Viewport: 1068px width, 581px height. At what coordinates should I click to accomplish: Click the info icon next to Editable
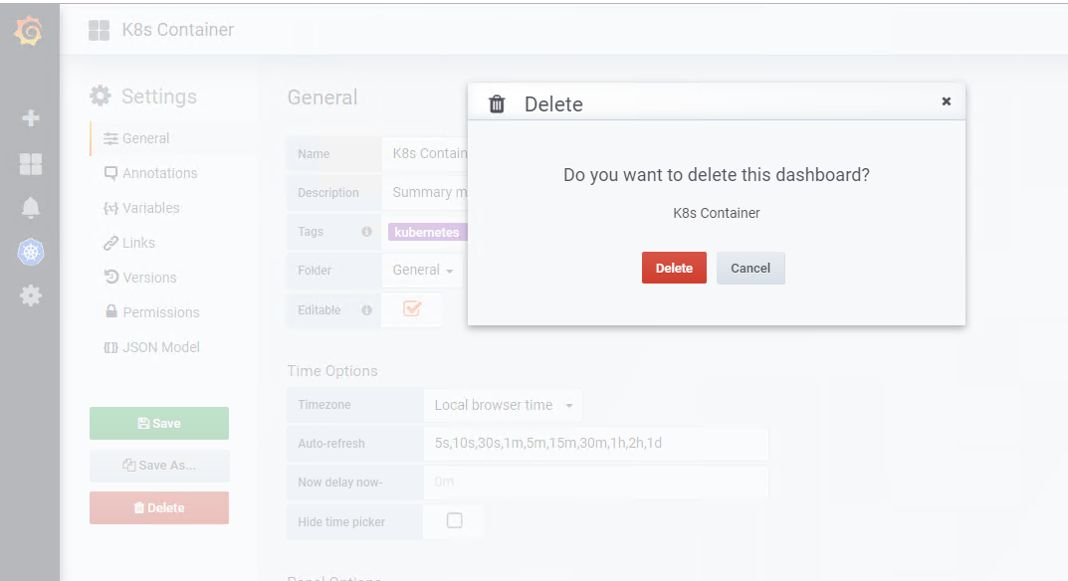(x=366, y=310)
